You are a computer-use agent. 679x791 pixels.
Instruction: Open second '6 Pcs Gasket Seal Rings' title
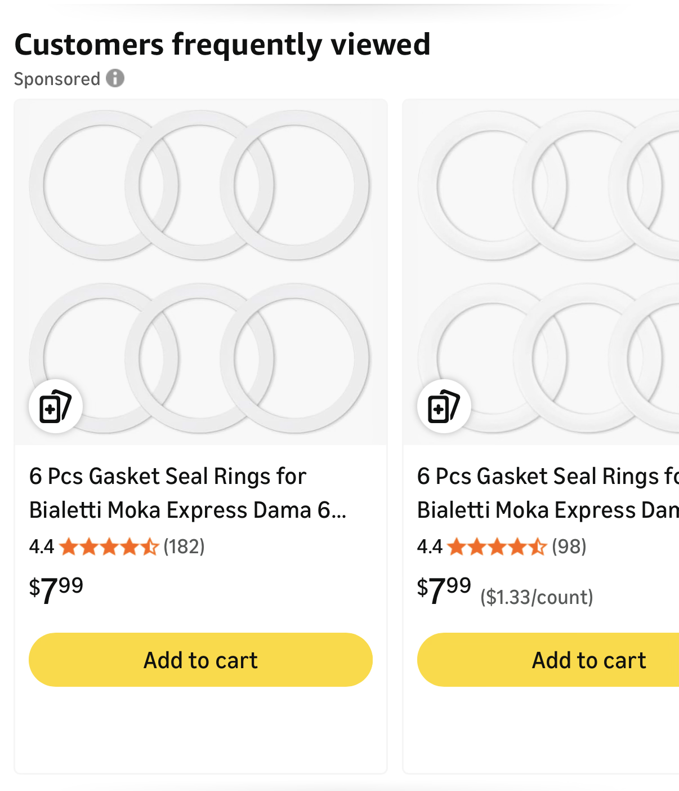coord(547,493)
